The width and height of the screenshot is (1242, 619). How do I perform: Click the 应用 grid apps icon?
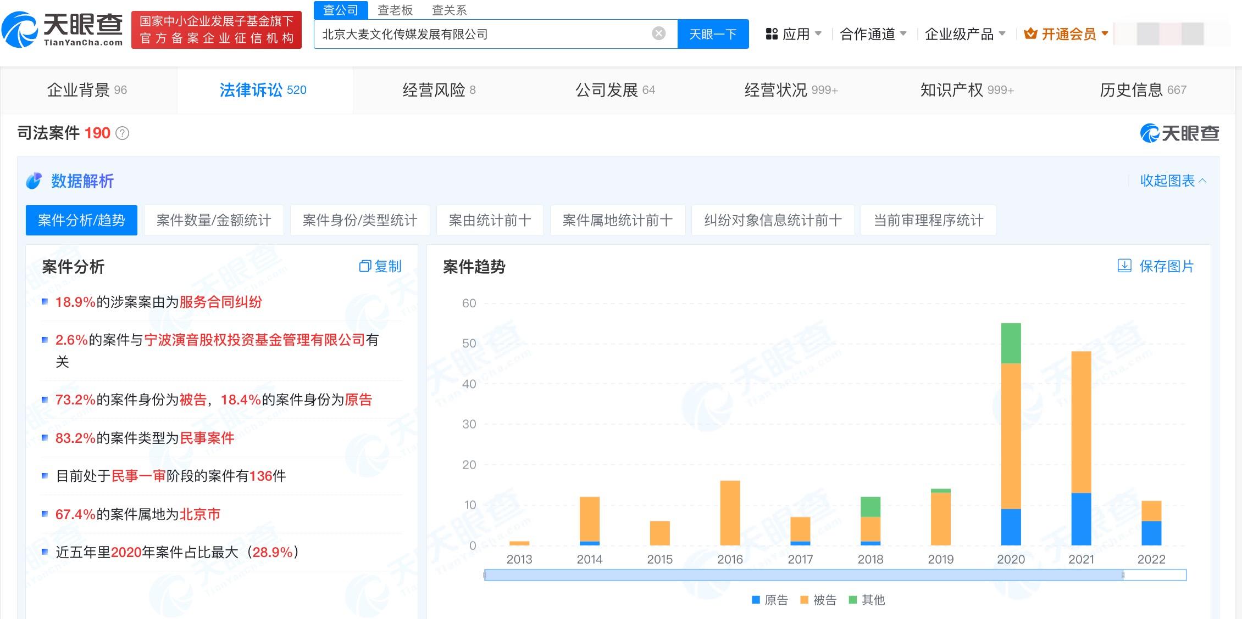772,34
